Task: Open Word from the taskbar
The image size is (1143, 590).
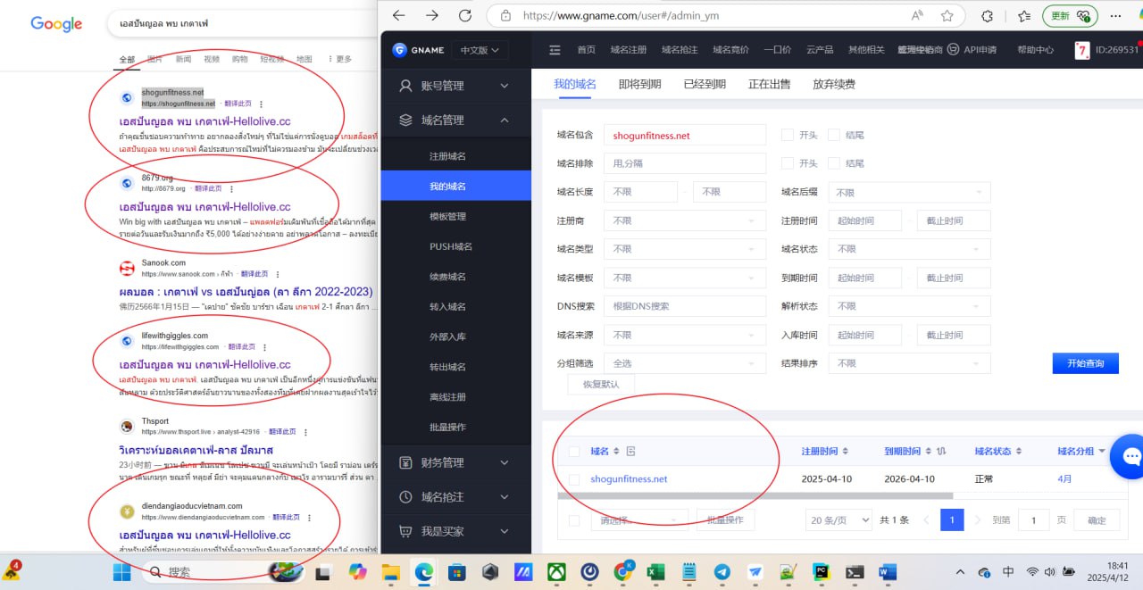Action: pyautogui.click(x=888, y=572)
